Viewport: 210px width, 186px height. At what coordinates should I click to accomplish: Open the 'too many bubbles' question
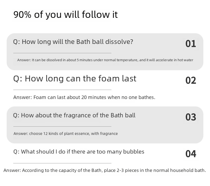pyautogui.click(x=79, y=152)
